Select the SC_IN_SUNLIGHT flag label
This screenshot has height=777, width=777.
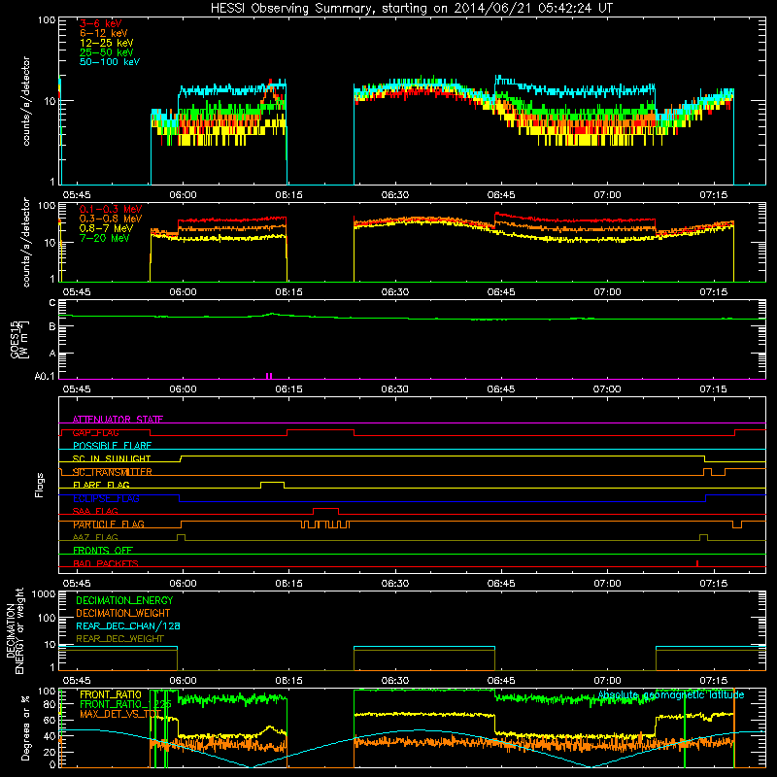click(112, 458)
